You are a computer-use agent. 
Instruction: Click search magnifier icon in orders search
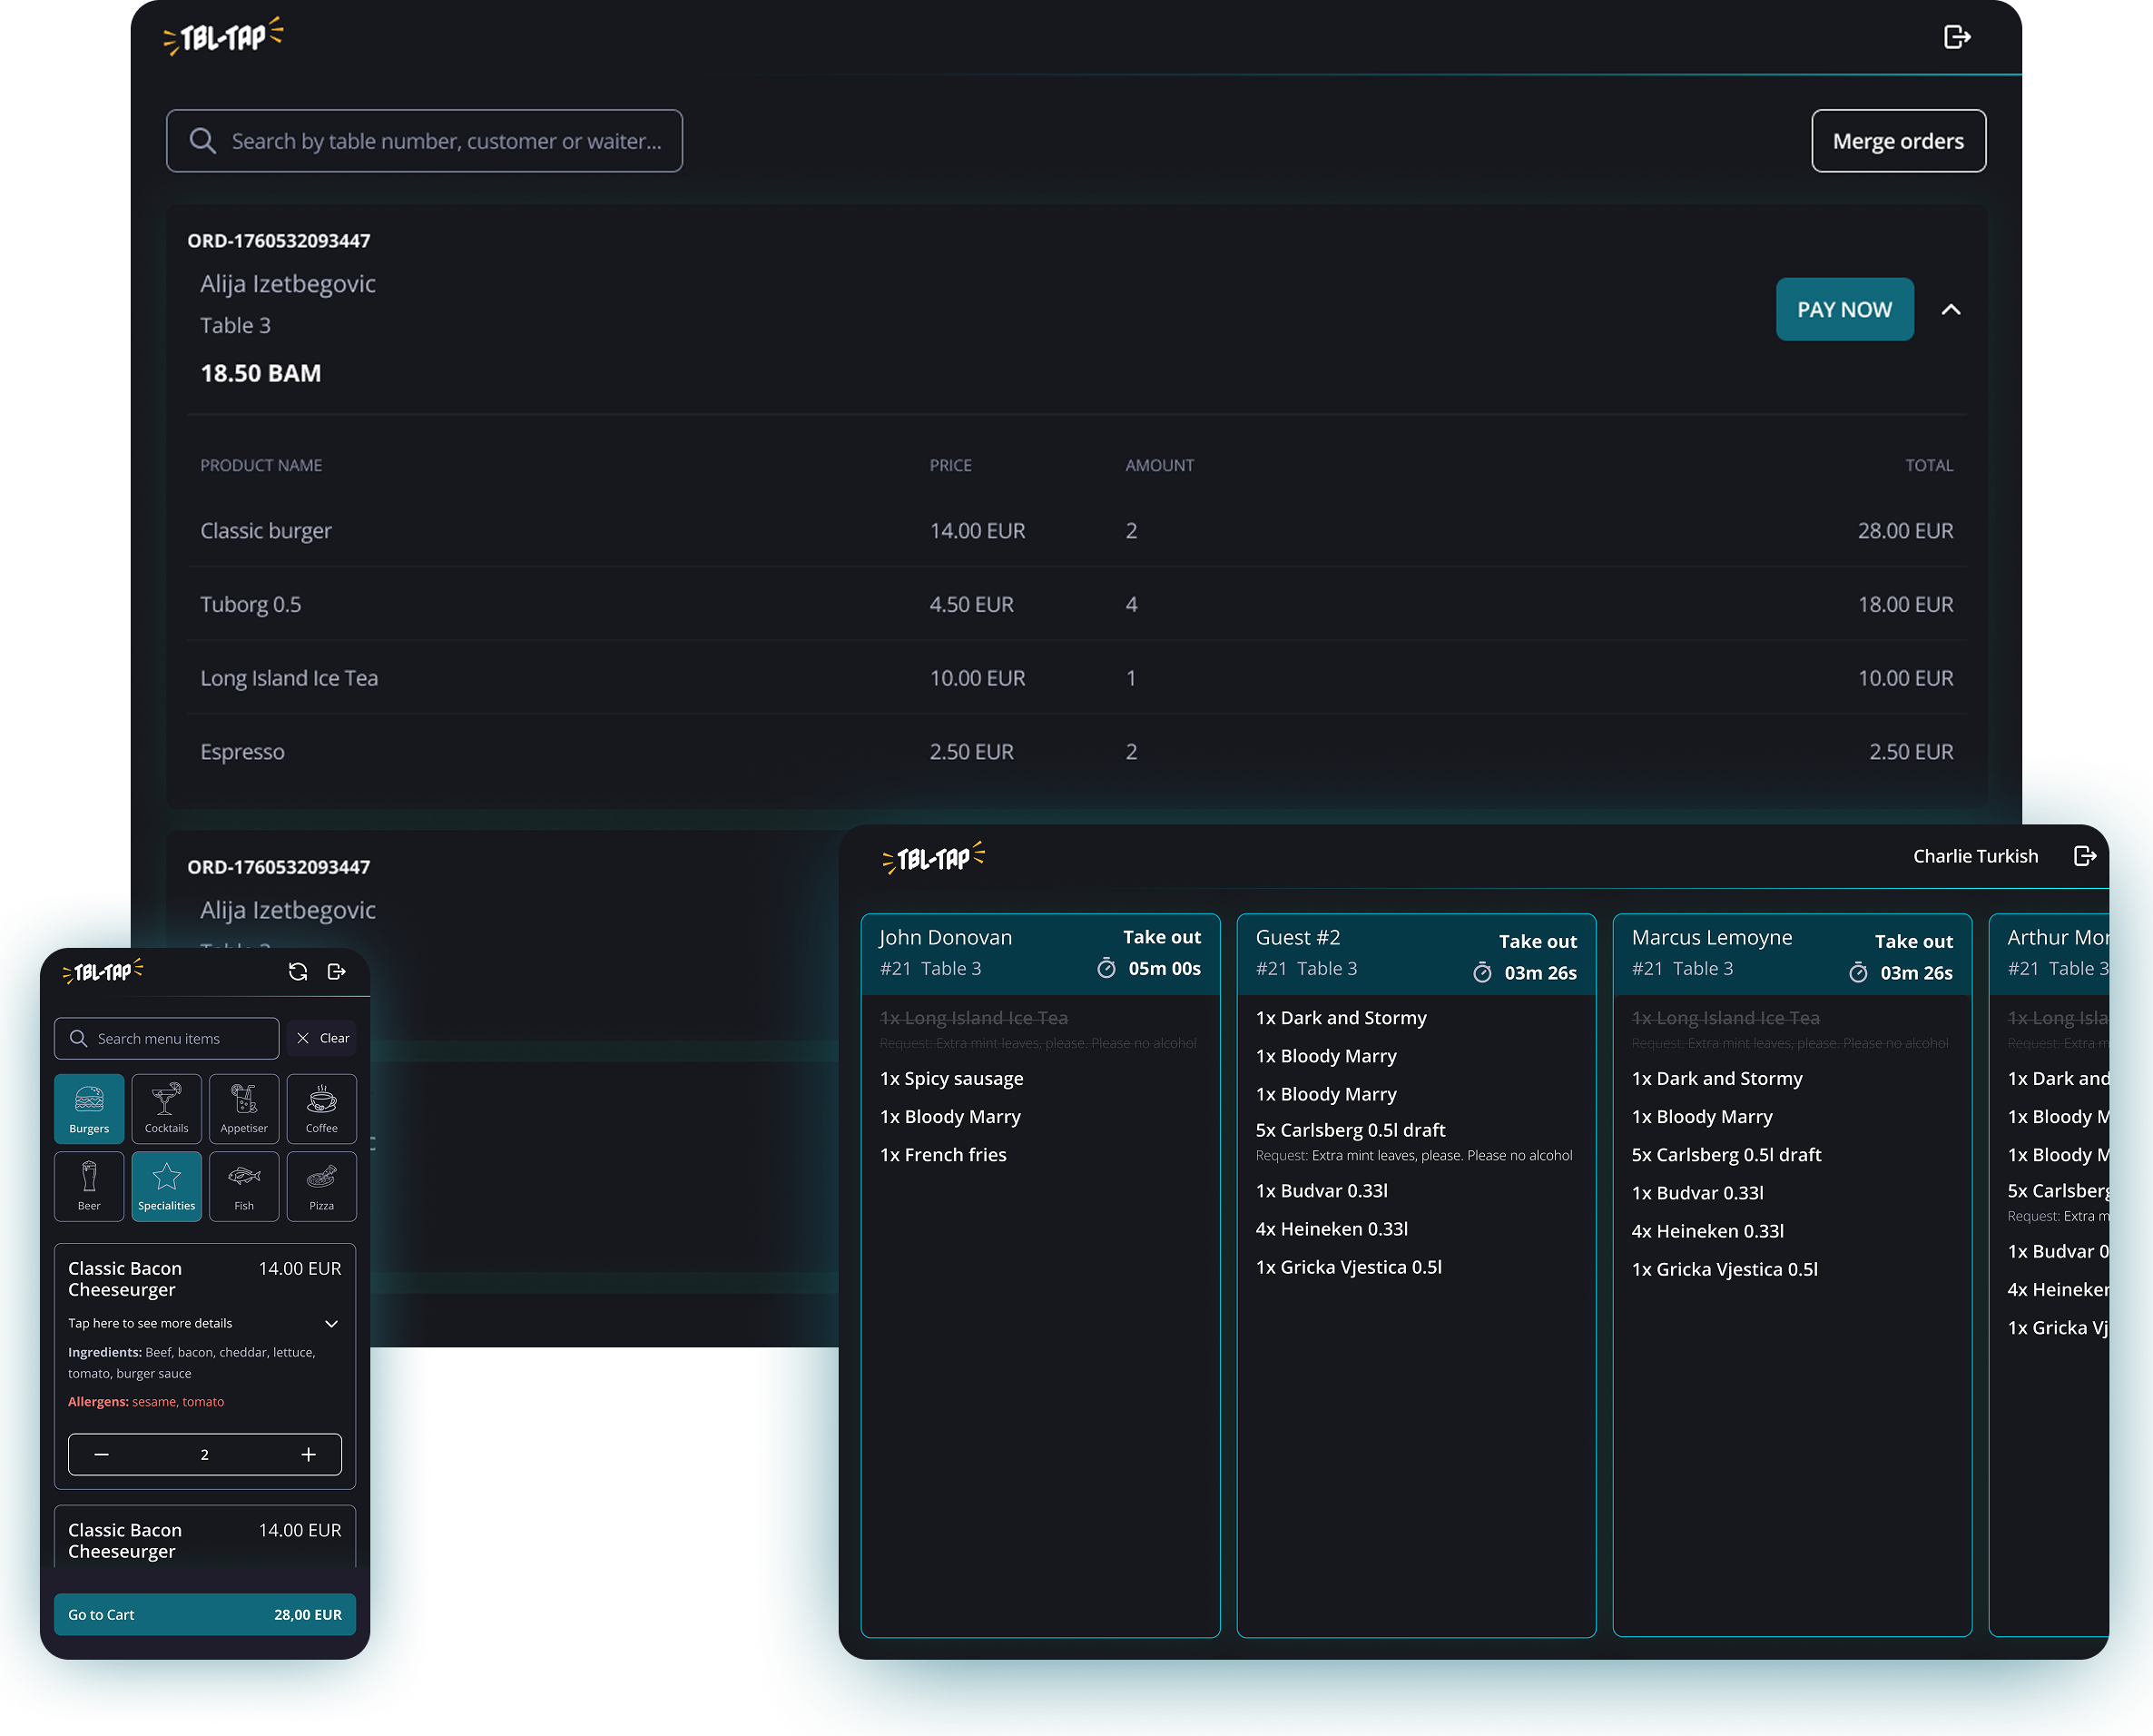point(203,141)
